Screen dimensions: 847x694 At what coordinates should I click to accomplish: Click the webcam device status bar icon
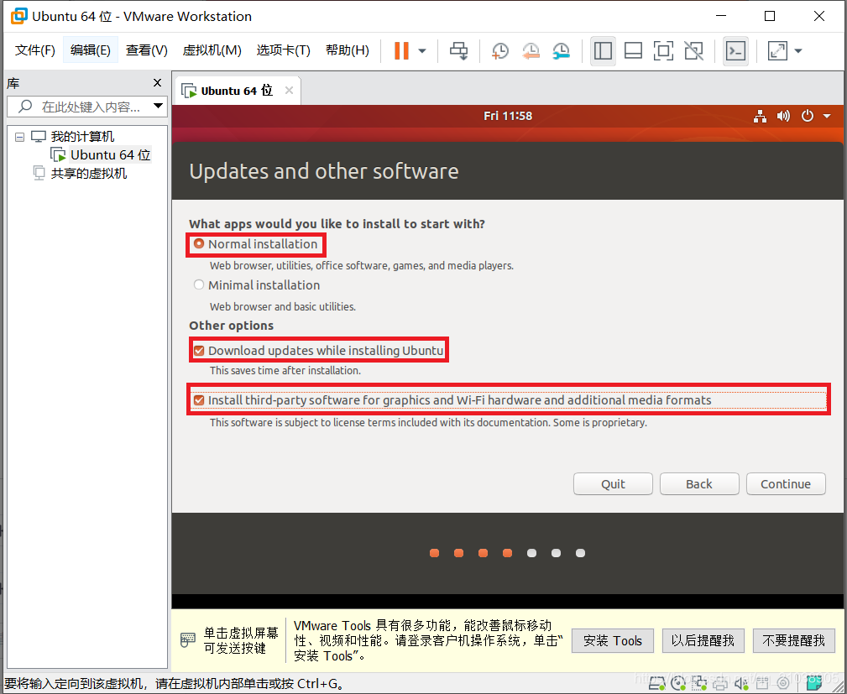[x=782, y=684]
